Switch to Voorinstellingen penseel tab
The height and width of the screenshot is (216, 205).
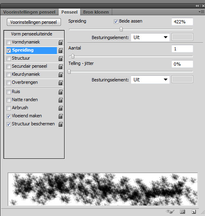(29, 12)
